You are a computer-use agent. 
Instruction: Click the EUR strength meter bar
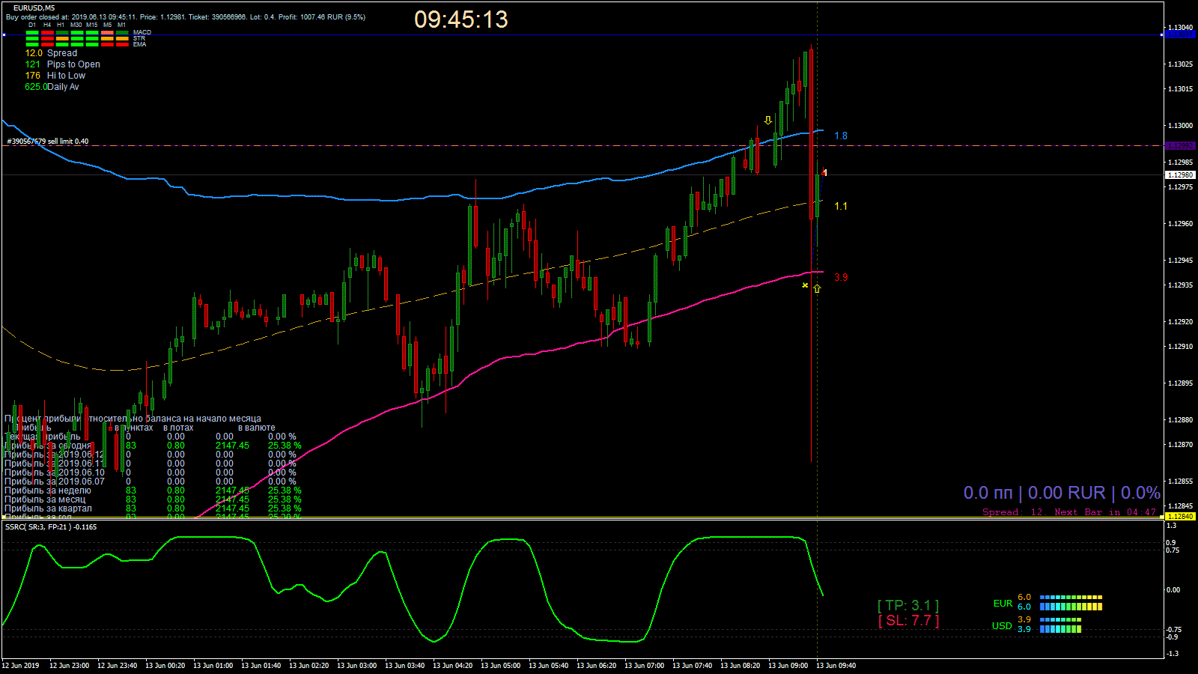[1071, 603]
